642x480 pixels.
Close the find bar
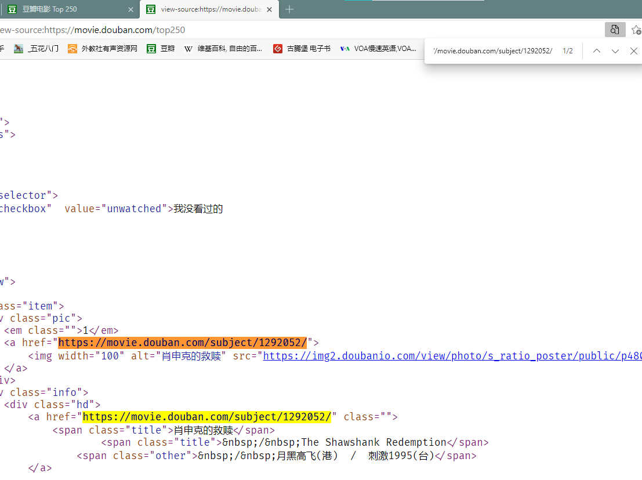pos(633,51)
